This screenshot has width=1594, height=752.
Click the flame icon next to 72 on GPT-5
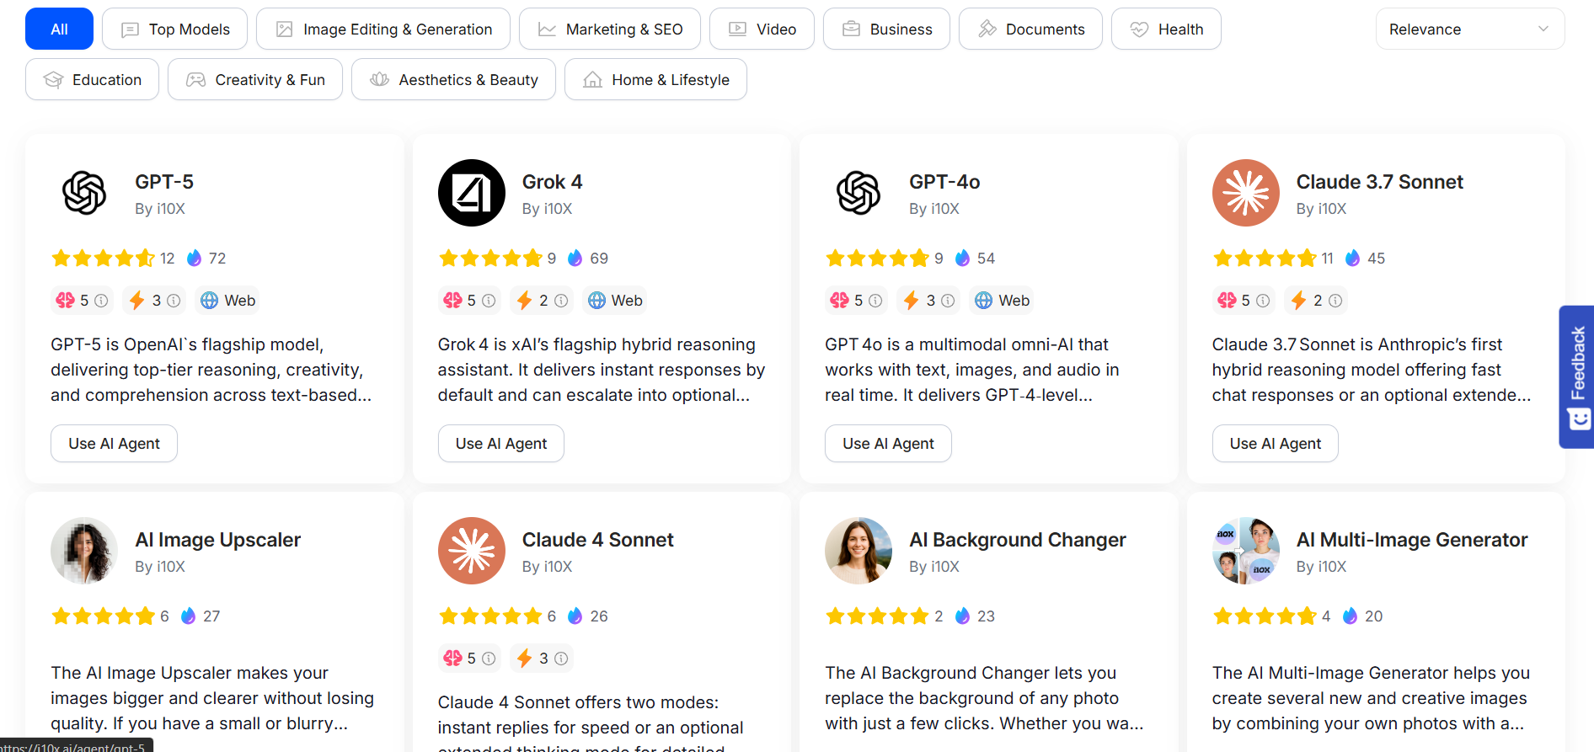tap(195, 259)
